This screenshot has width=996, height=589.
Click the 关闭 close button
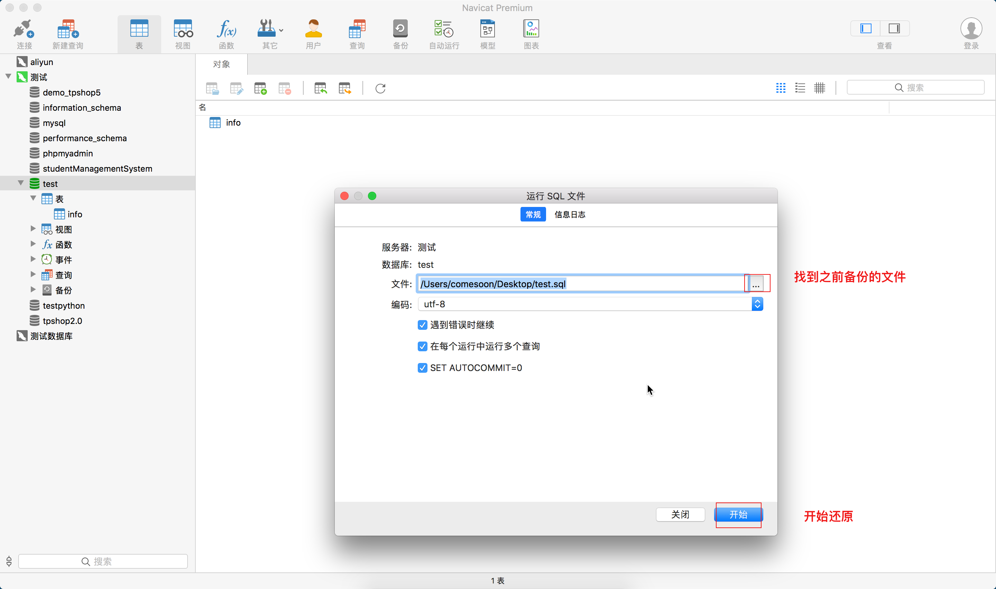coord(680,514)
